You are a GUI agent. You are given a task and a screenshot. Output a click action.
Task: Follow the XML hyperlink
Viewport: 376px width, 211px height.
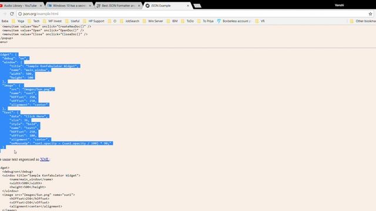coord(45,159)
